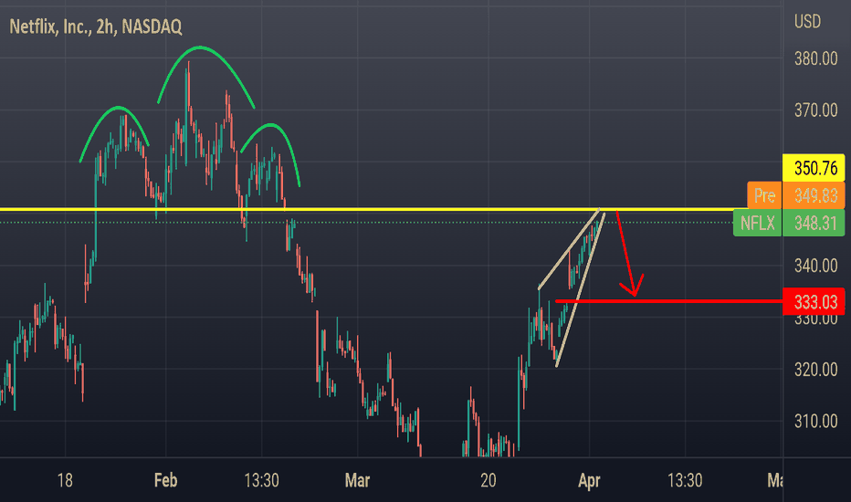Click the Mar label on time axis
This screenshot has height=502, width=851.
pos(357,480)
